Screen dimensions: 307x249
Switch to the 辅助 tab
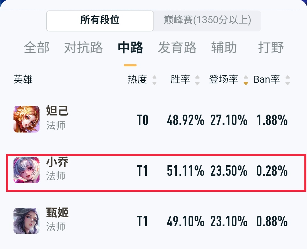click(x=224, y=47)
